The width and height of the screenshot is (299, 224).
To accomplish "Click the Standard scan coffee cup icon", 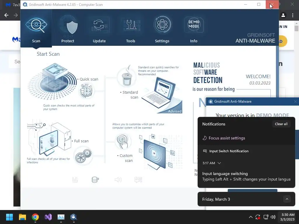I will tap(127, 77).
